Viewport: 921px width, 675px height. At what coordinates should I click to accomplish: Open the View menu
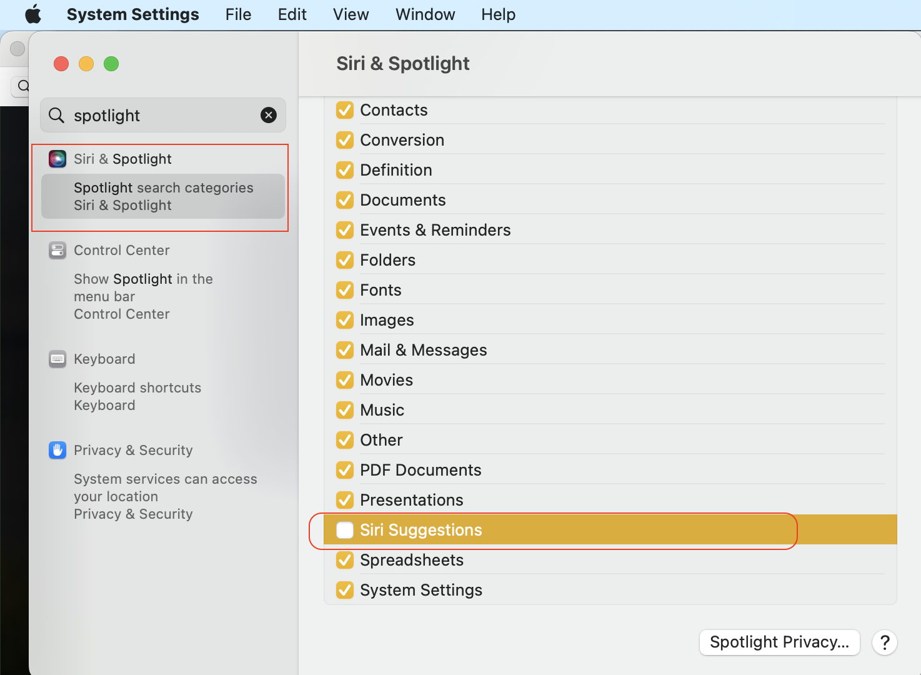tap(351, 14)
